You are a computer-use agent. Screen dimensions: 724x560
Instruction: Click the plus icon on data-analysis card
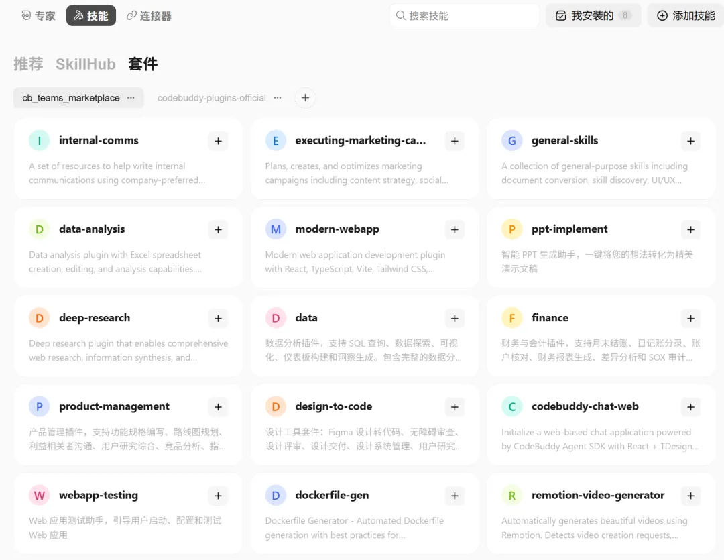pos(218,229)
